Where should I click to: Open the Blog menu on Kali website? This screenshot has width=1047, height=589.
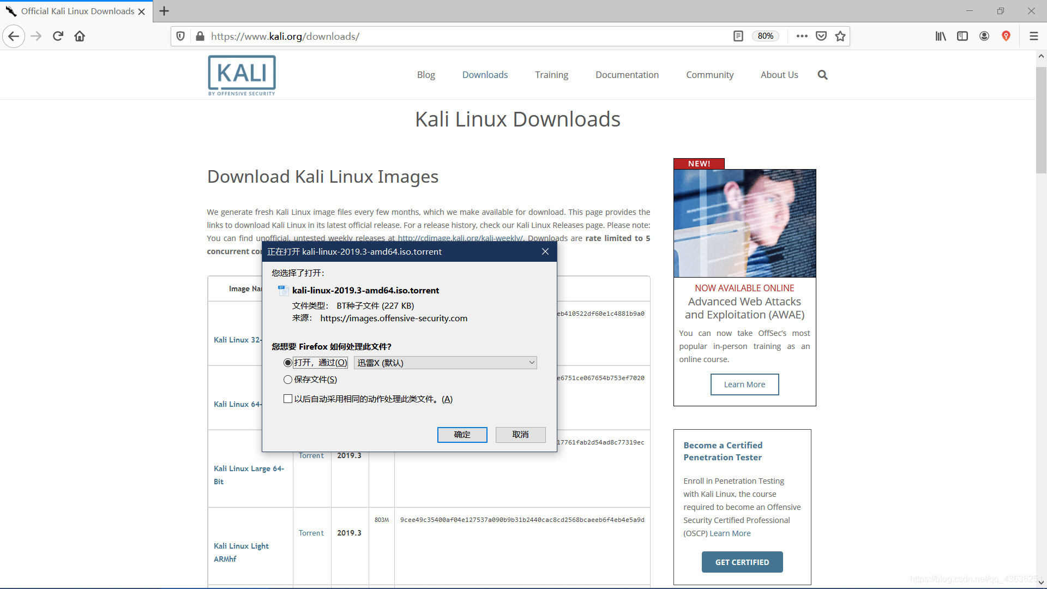425,75
